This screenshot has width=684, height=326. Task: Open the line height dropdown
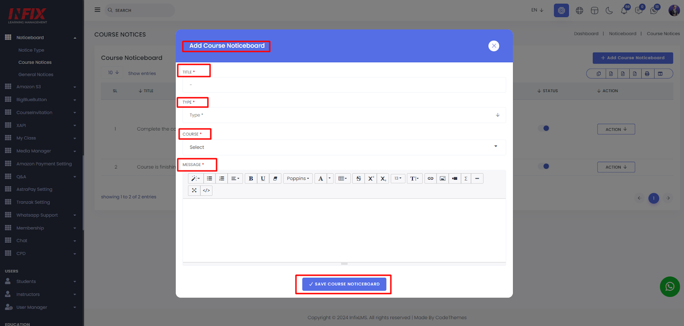click(x=415, y=178)
